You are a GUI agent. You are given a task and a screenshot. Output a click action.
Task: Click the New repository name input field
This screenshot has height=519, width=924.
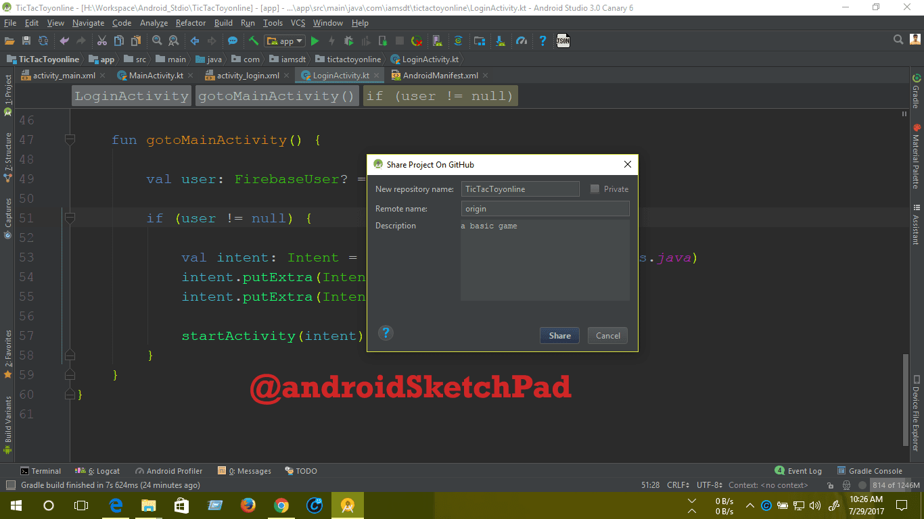tap(520, 189)
